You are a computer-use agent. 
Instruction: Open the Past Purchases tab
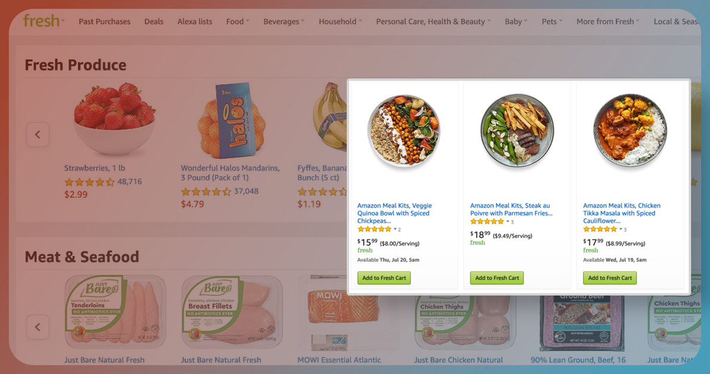click(105, 22)
